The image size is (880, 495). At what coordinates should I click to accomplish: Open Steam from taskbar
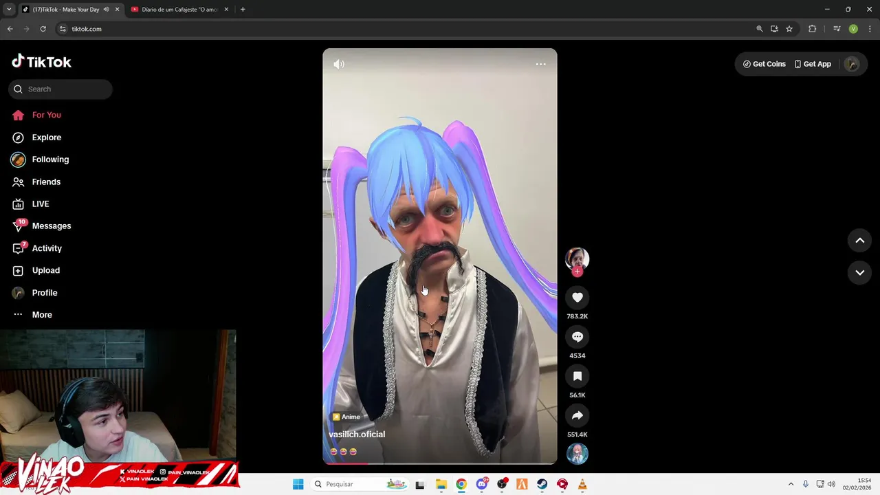click(x=542, y=484)
